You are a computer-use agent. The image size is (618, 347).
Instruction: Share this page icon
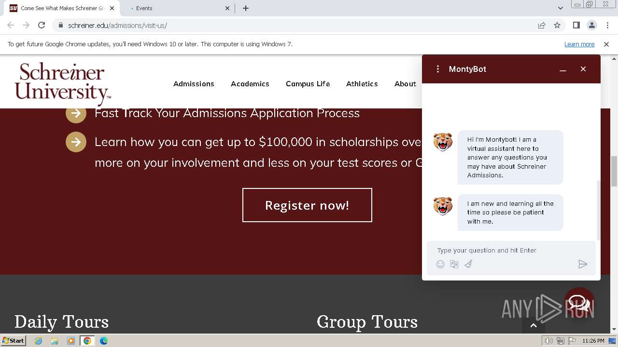click(542, 26)
